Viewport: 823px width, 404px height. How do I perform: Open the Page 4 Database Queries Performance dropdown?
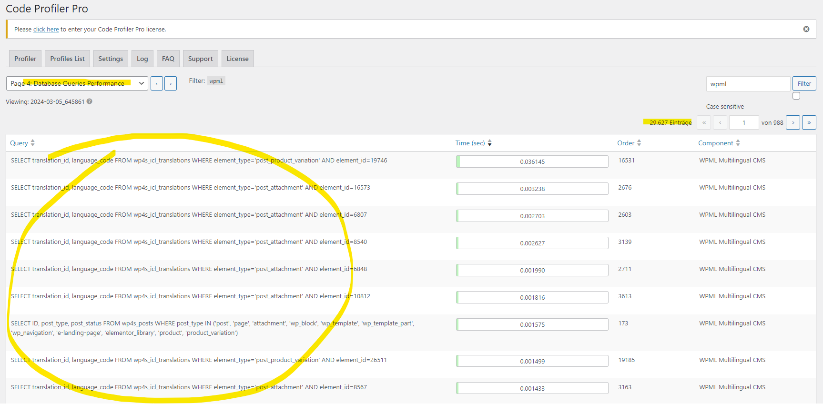pos(77,83)
